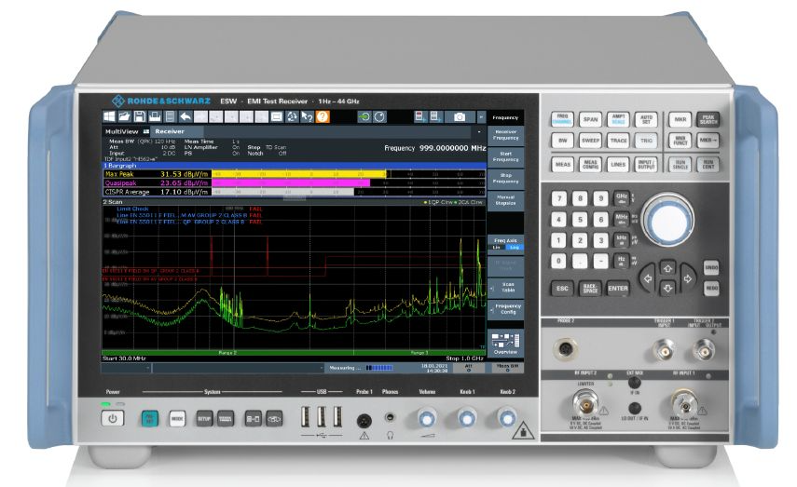Click the camera screenshot icon
This screenshot has height=487, width=797.
[459, 116]
